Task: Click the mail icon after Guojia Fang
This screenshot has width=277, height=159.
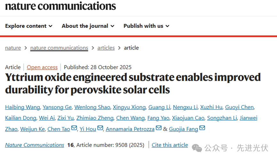Action: click(x=202, y=128)
